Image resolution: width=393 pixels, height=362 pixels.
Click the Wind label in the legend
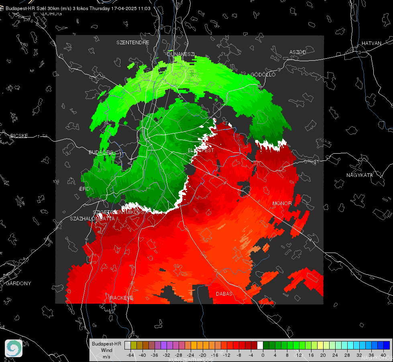coord(106,350)
